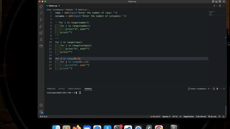Open Firefox in the Dock
230x129 pixels.
(x=77, y=127)
